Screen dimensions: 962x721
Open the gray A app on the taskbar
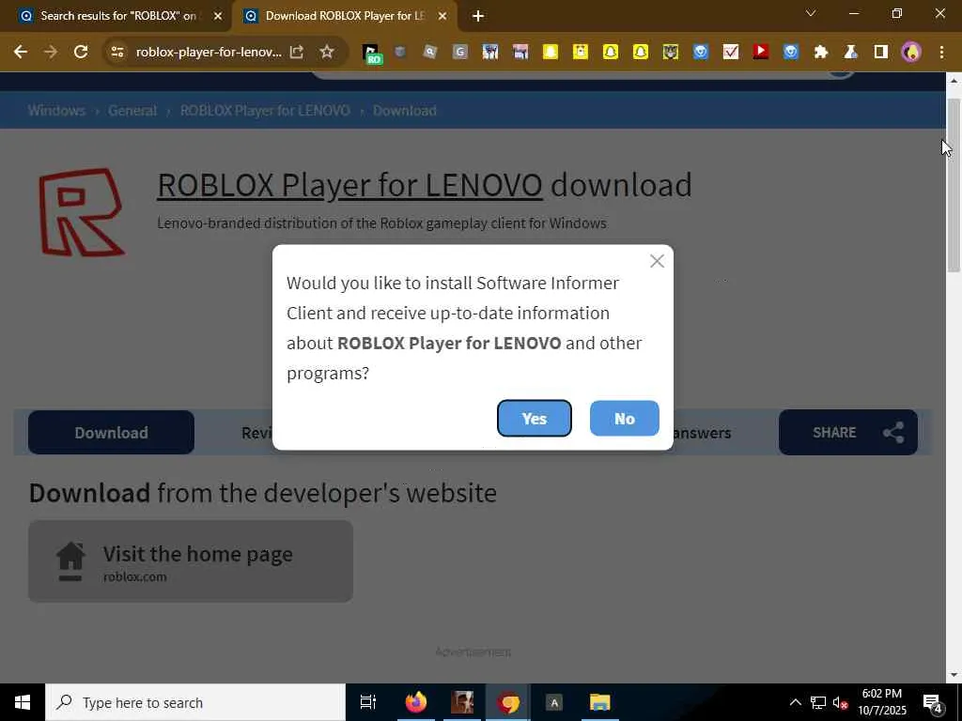pyautogui.click(x=554, y=702)
